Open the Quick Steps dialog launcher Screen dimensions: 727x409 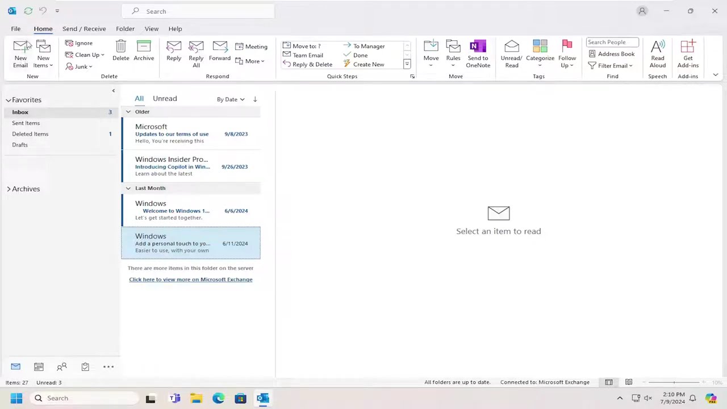coord(412,76)
